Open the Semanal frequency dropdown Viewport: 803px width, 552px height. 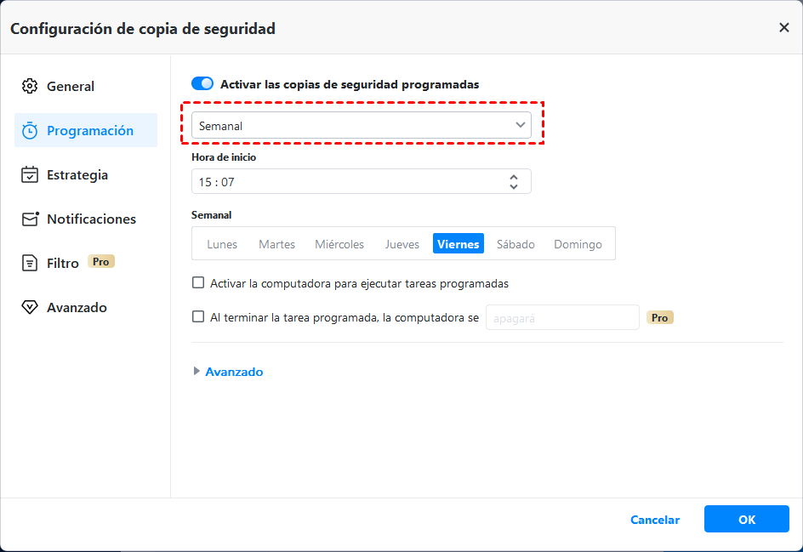point(361,126)
